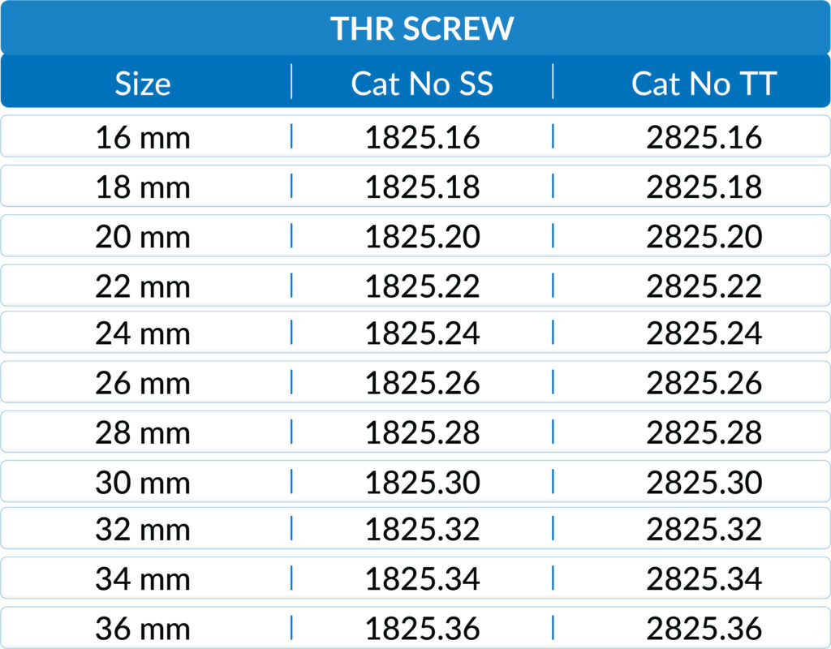Click the 28 mm size cell
The width and height of the screenshot is (831, 649).
point(143,432)
